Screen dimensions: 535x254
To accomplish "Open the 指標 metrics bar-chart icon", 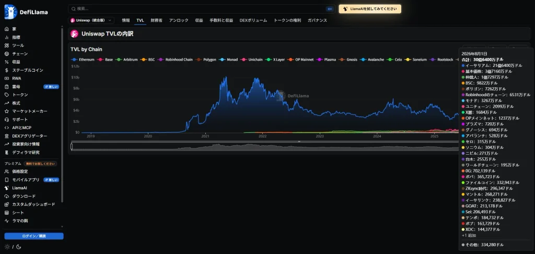I will pyautogui.click(x=6, y=37).
